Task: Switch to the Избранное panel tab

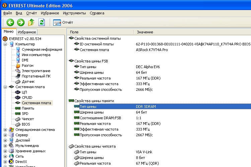Action: click(x=27, y=32)
